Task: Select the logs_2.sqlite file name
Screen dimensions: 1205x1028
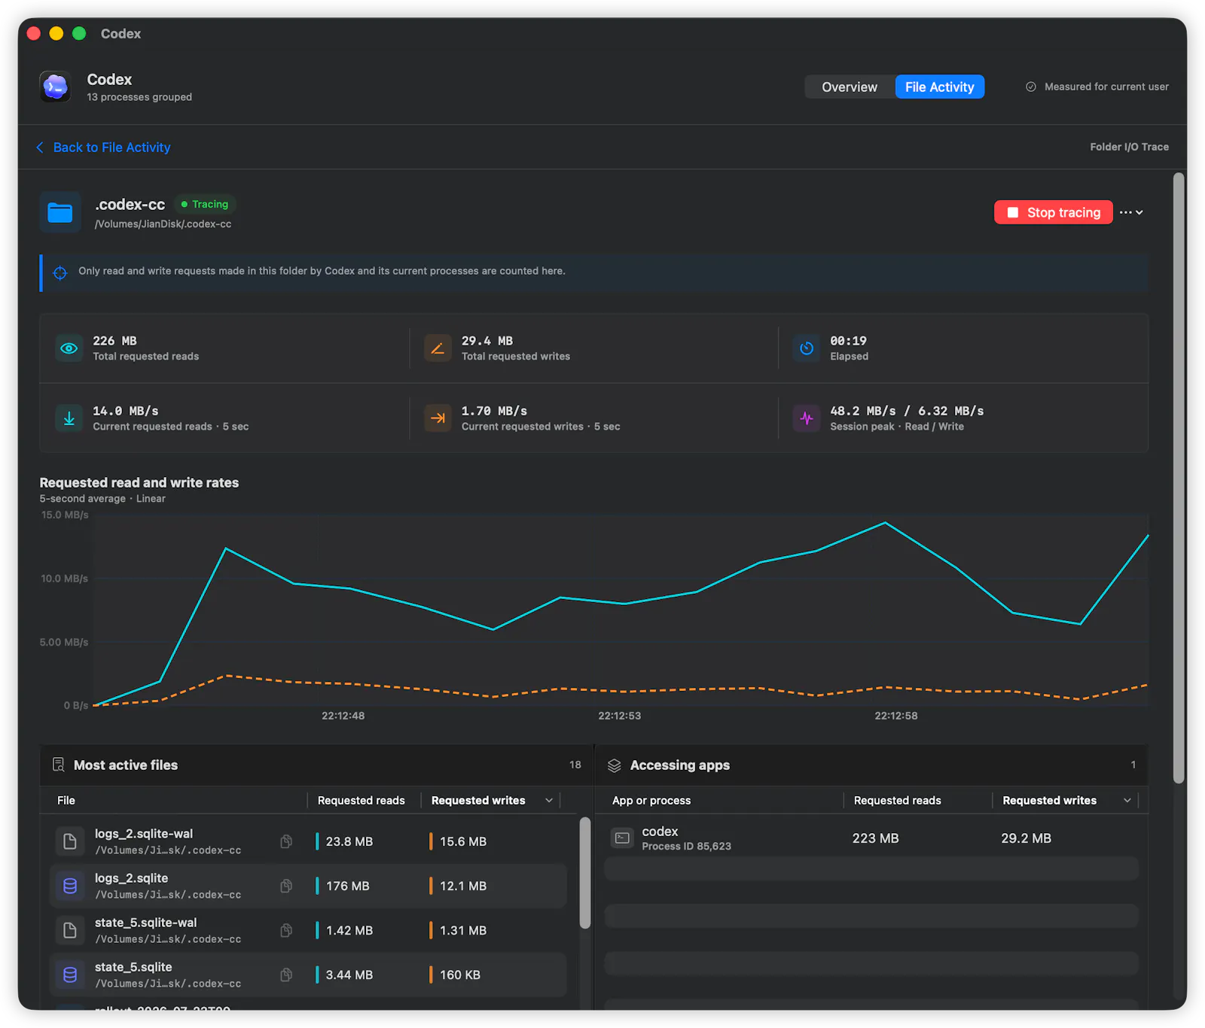Action: coord(131,878)
